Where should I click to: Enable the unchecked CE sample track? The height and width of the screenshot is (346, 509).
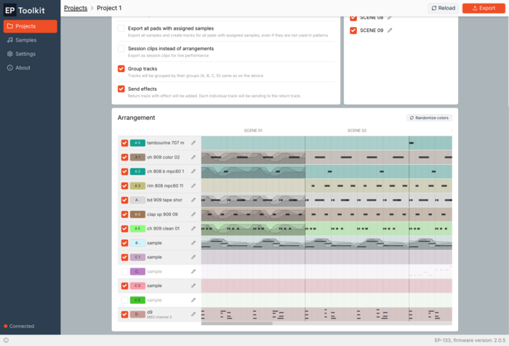click(x=124, y=300)
